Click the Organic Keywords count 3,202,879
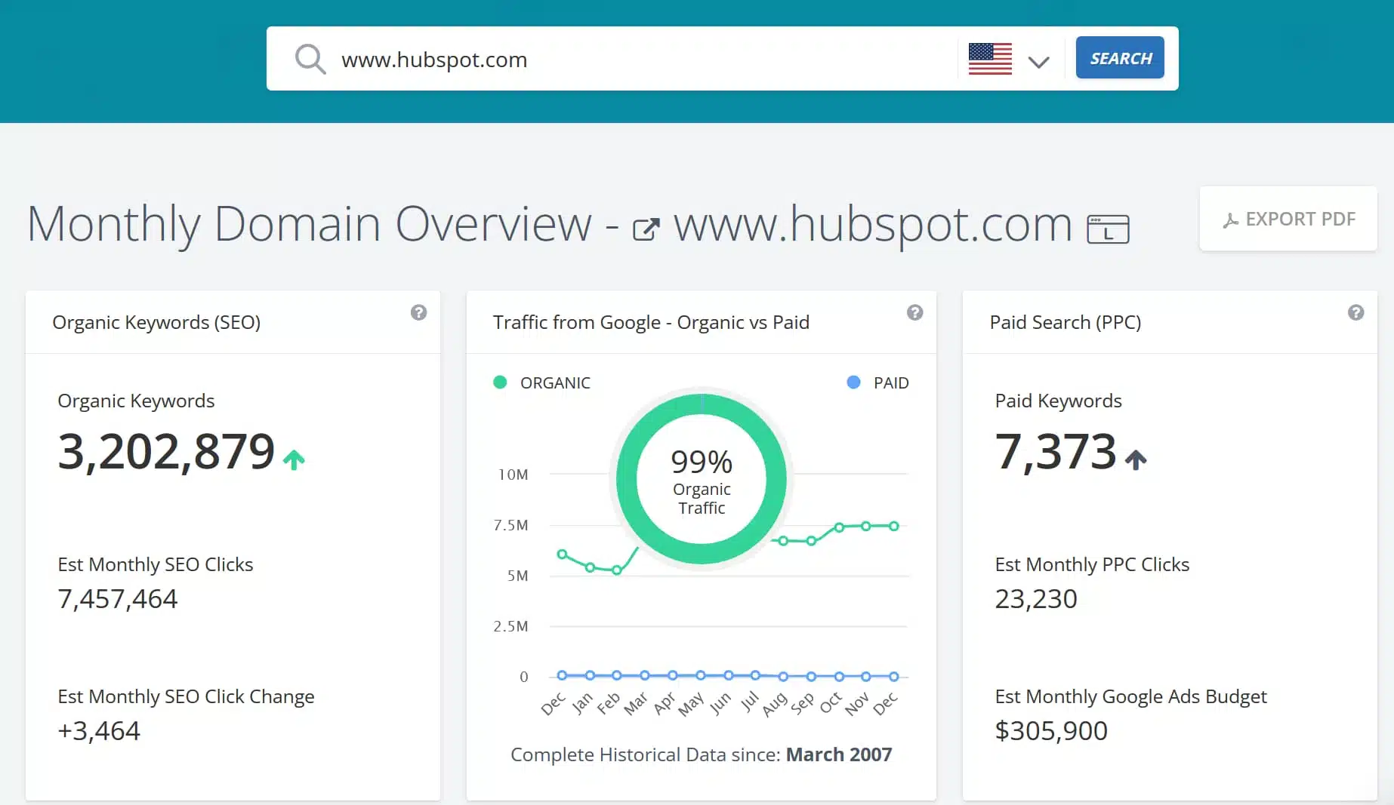The width and height of the screenshot is (1394, 805). pyautogui.click(x=166, y=452)
